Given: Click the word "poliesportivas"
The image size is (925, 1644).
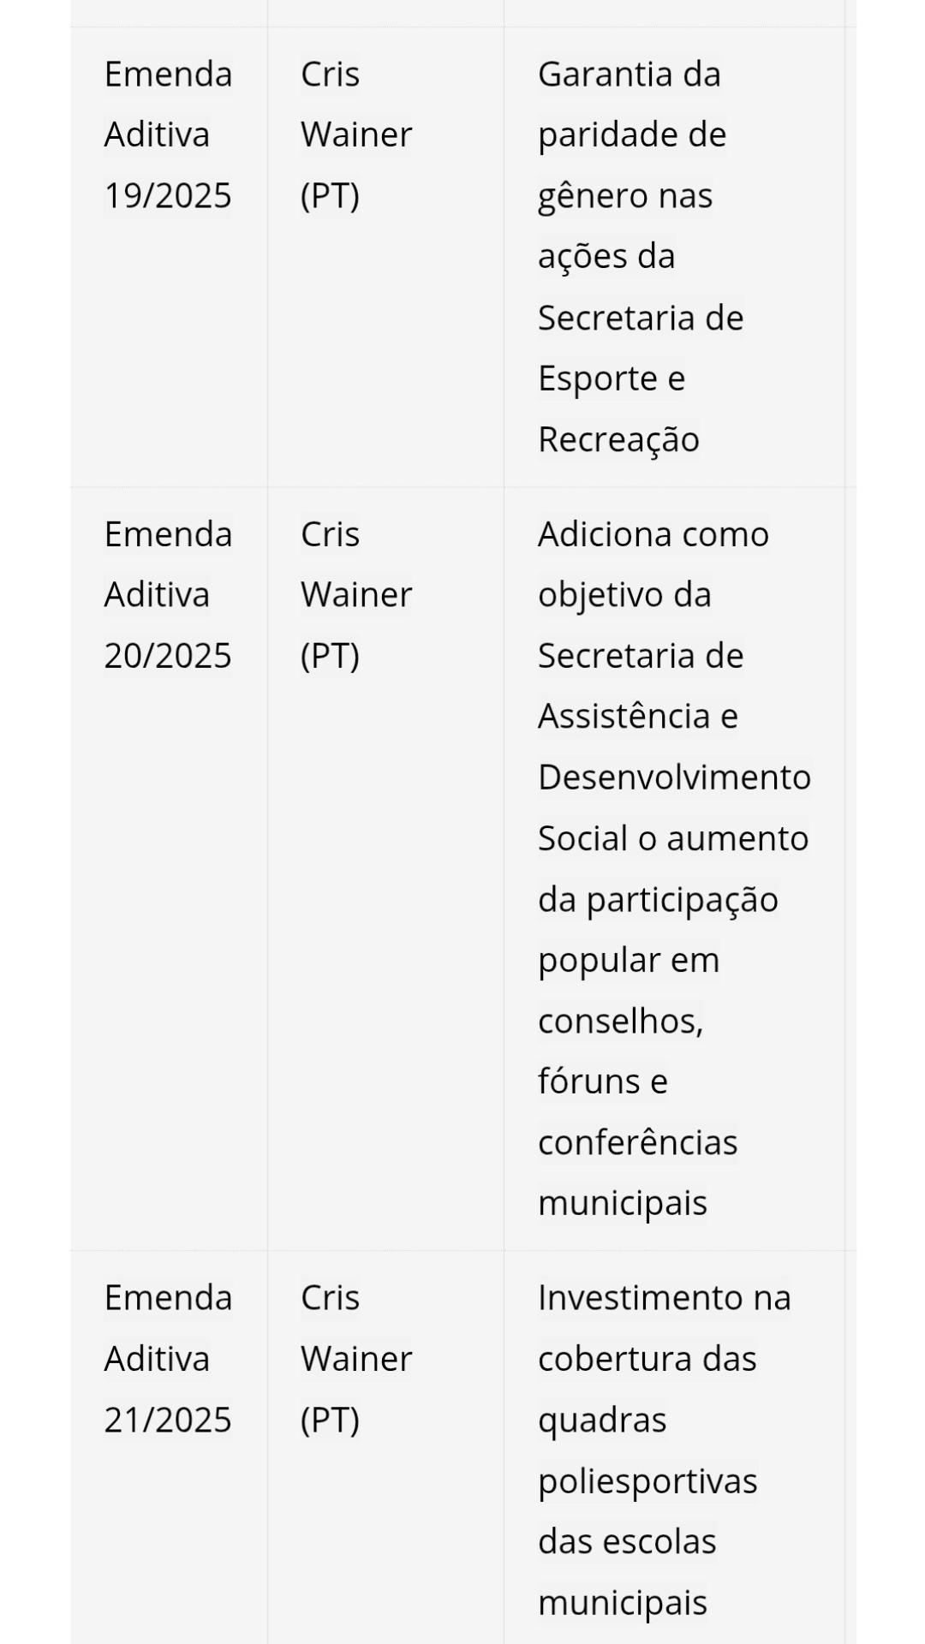Looking at the screenshot, I should pos(647,1480).
